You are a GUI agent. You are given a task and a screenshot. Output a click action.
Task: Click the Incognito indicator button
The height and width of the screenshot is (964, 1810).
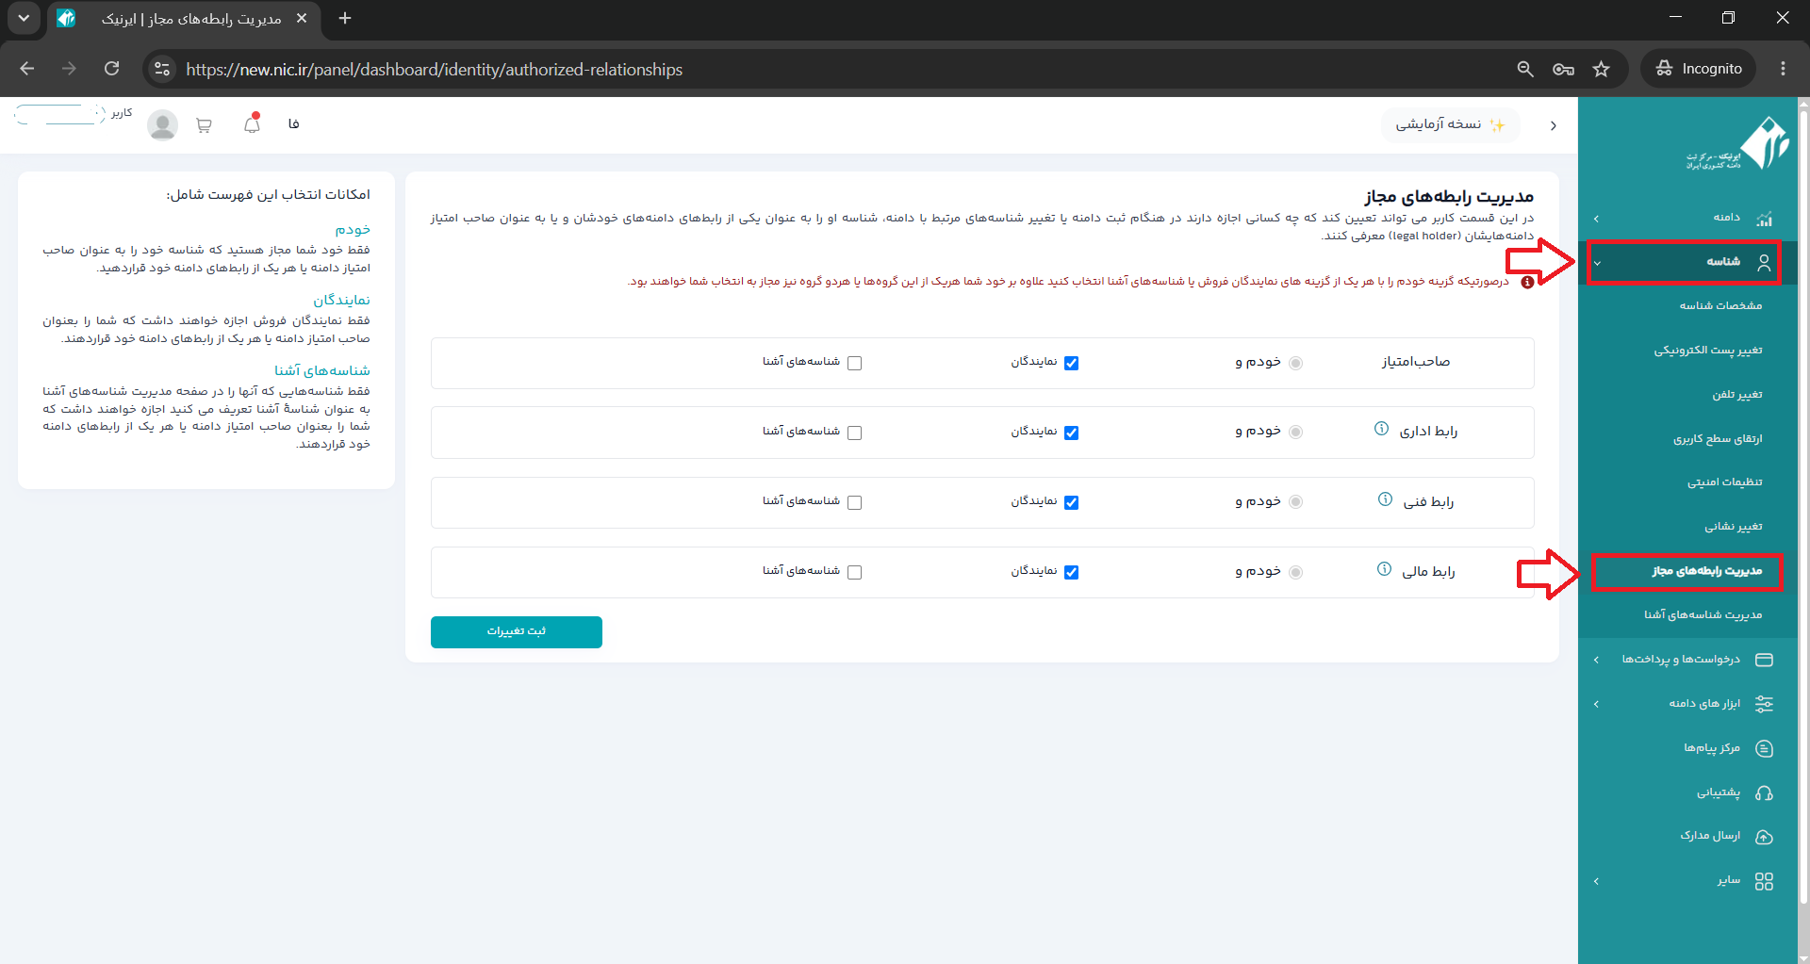[x=1699, y=69]
